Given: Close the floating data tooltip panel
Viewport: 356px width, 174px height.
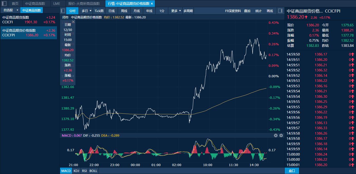Looking at the screenshot, I should pyautogui.click(x=73, y=22).
